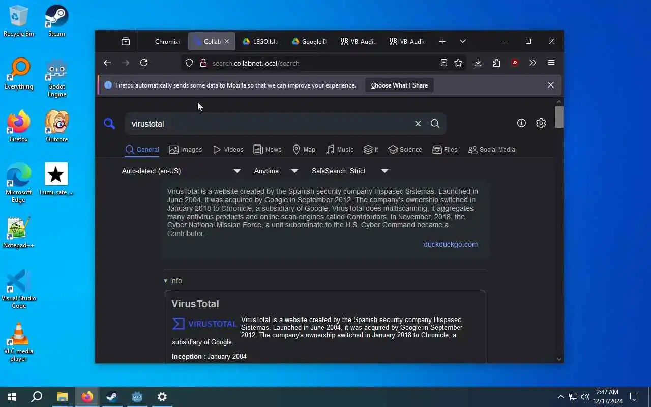
Task: Select the IT search category
Action: 371,150
